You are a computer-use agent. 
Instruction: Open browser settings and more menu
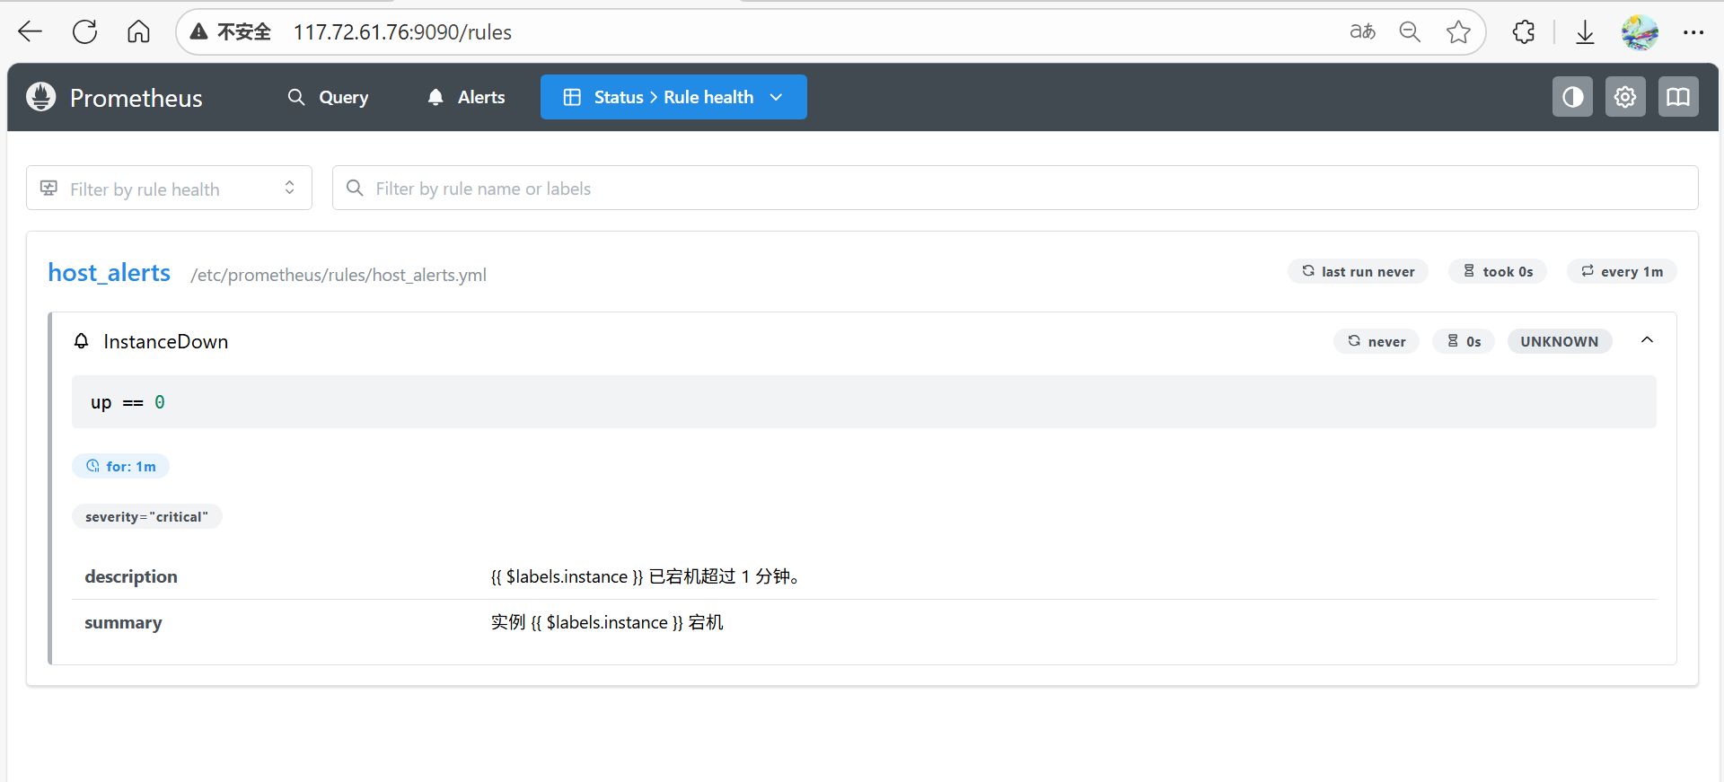pos(1693,32)
